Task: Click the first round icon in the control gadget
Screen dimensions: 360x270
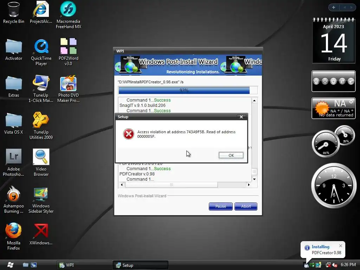Action: coord(316,81)
